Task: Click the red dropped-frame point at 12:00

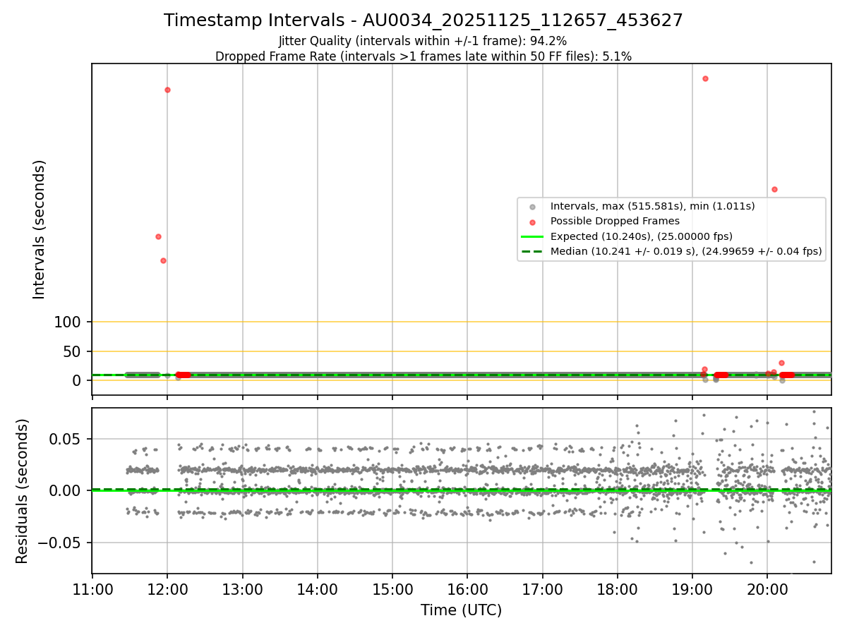Action: (x=167, y=90)
